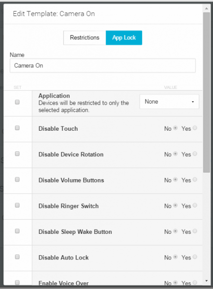Tick the Disable Auto Lock set checkbox

17,257
